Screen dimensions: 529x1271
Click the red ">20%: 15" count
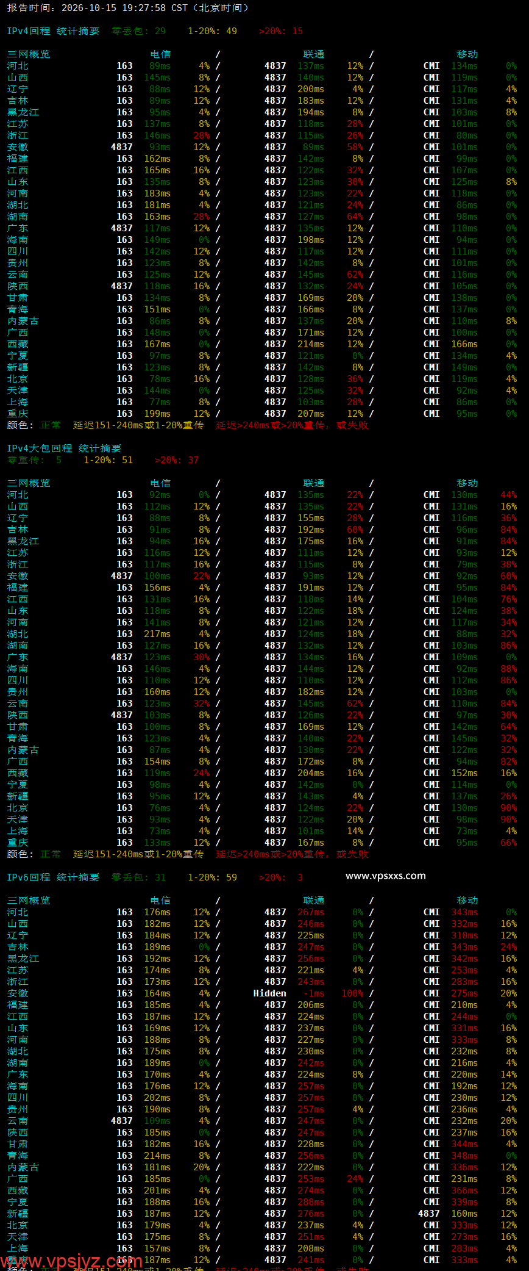click(x=281, y=31)
